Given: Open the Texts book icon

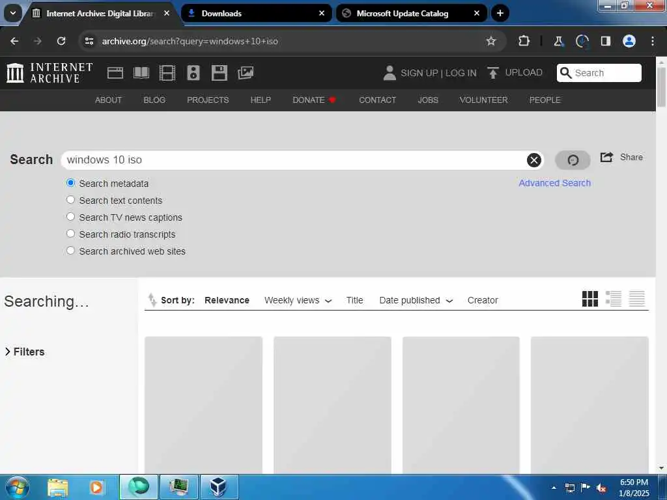Looking at the screenshot, I should pos(141,73).
